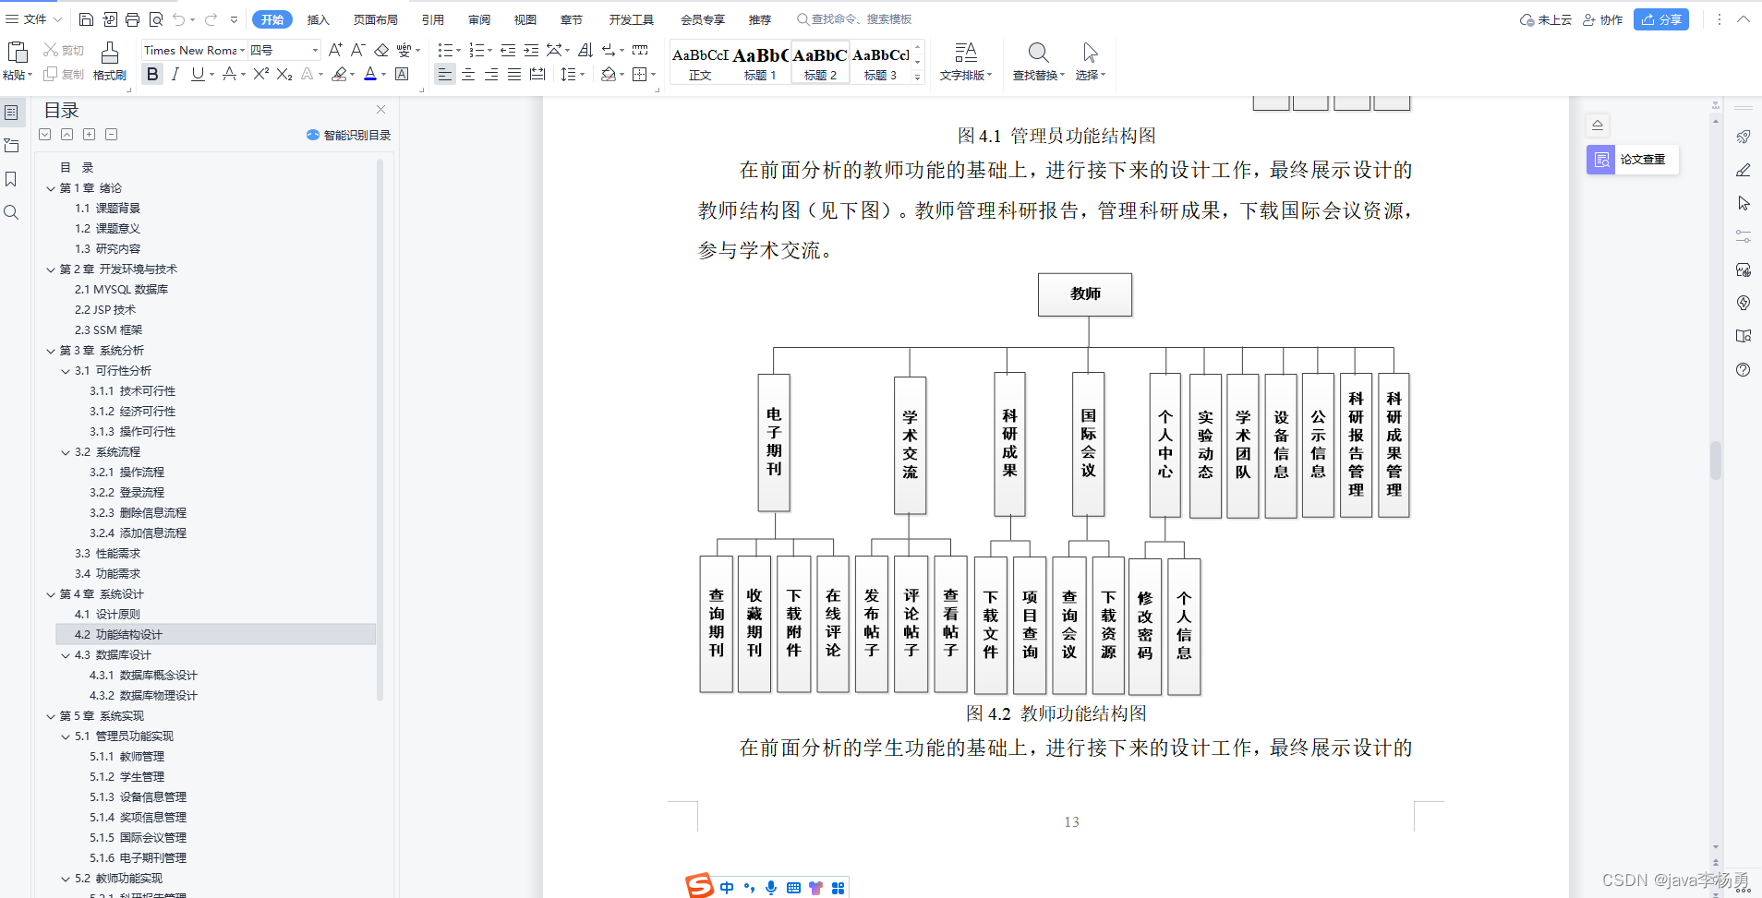Close the 目录 navigation pane

(380, 110)
